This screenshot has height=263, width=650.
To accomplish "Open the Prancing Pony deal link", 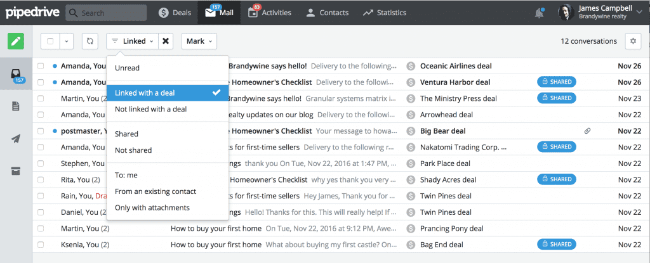I will (452, 229).
